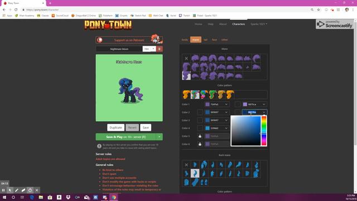
Task: Switch to the other tab
Action: tap(224, 40)
